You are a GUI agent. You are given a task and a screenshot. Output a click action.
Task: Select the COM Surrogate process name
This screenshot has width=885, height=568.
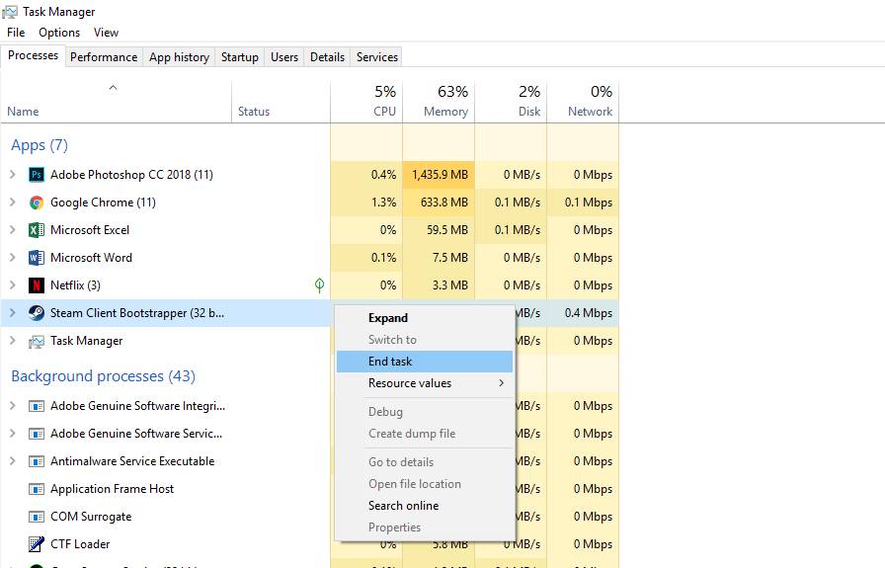(x=91, y=517)
